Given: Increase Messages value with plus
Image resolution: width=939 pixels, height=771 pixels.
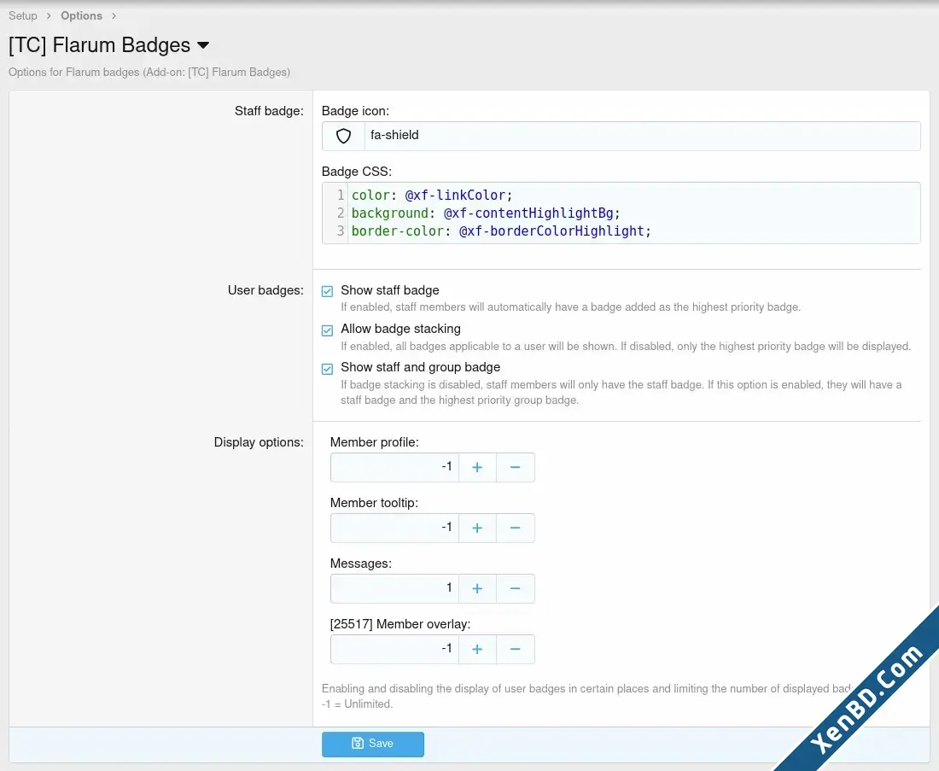Looking at the screenshot, I should pos(477,588).
